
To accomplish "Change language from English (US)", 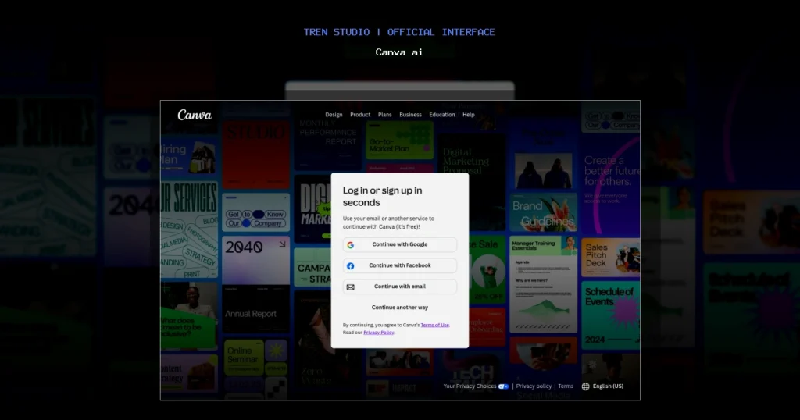I will (608, 386).
